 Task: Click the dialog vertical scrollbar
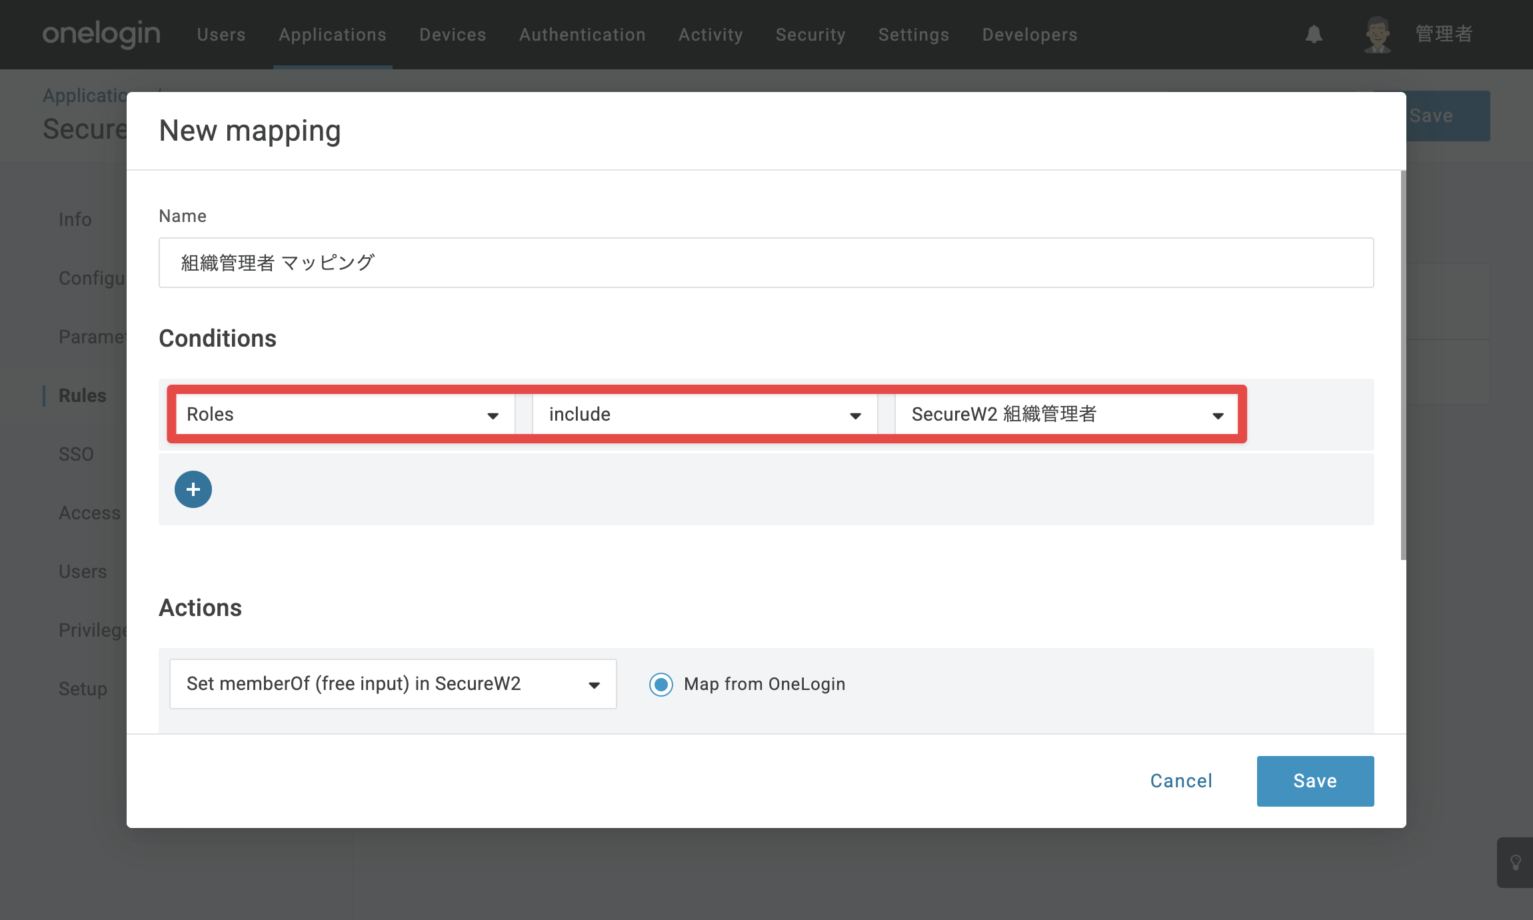click(1403, 365)
